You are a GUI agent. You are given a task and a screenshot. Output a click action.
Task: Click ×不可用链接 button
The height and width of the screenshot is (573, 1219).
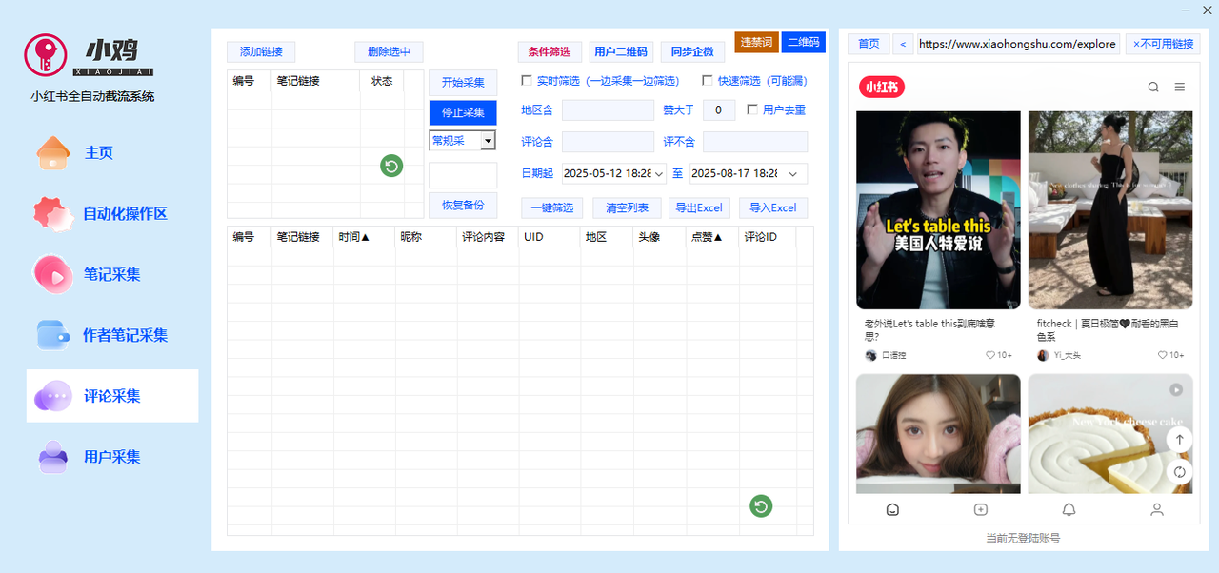[x=1163, y=44]
